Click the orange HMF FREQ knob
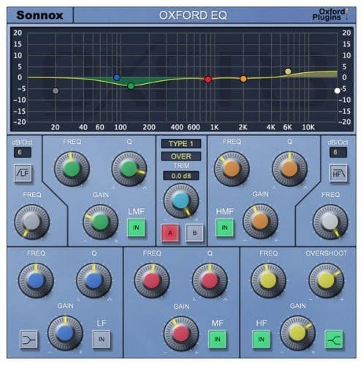The height and width of the screenshot is (365, 363). tap(232, 169)
